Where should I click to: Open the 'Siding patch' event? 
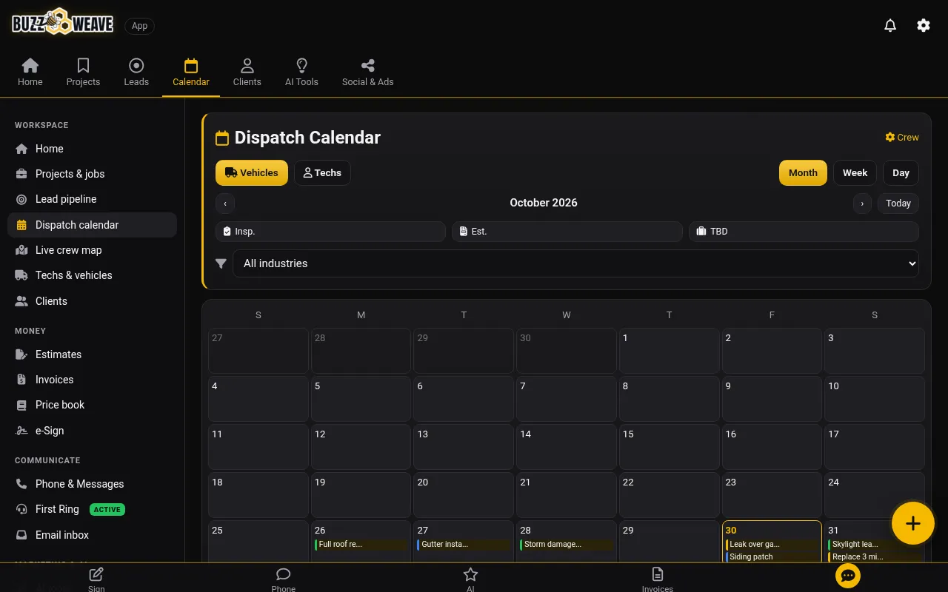point(772,557)
